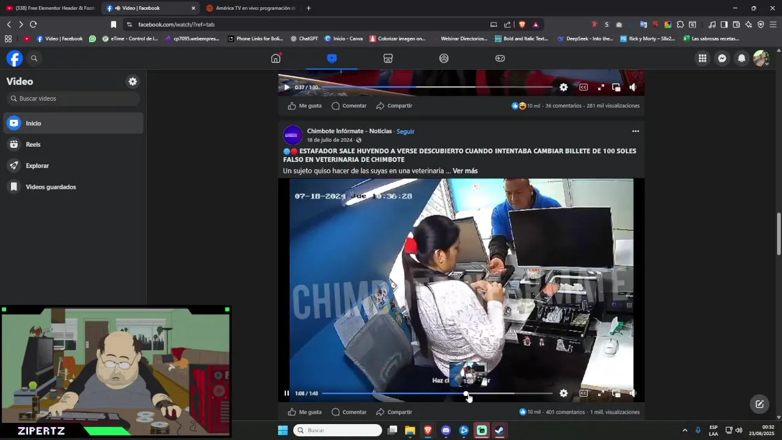
Task: Click share page icon in address bar
Action: pyautogui.click(x=507, y=24)
